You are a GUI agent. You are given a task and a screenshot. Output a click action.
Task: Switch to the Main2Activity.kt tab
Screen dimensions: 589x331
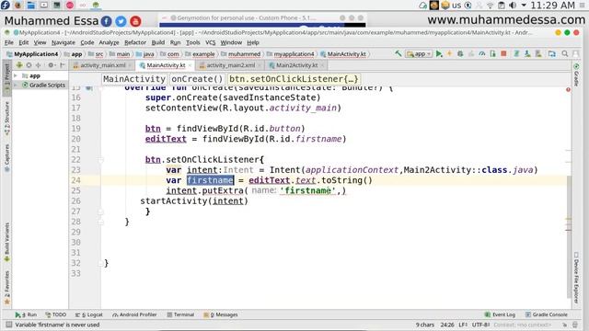coord(296,65)
